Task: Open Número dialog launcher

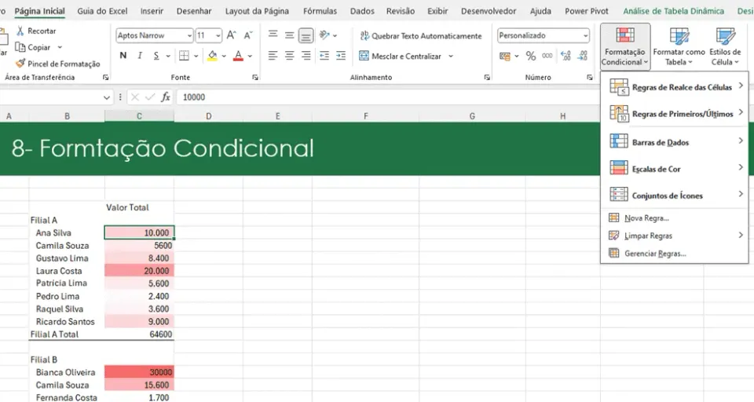Action: click(590, 78)
